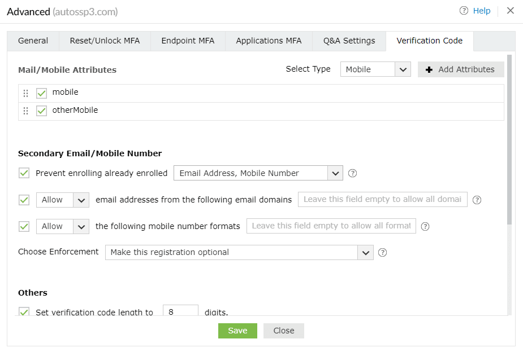Toggle Prevent enrolling already enrolled checkbox
Screen dimensions: 523x352
coord(24,173)
